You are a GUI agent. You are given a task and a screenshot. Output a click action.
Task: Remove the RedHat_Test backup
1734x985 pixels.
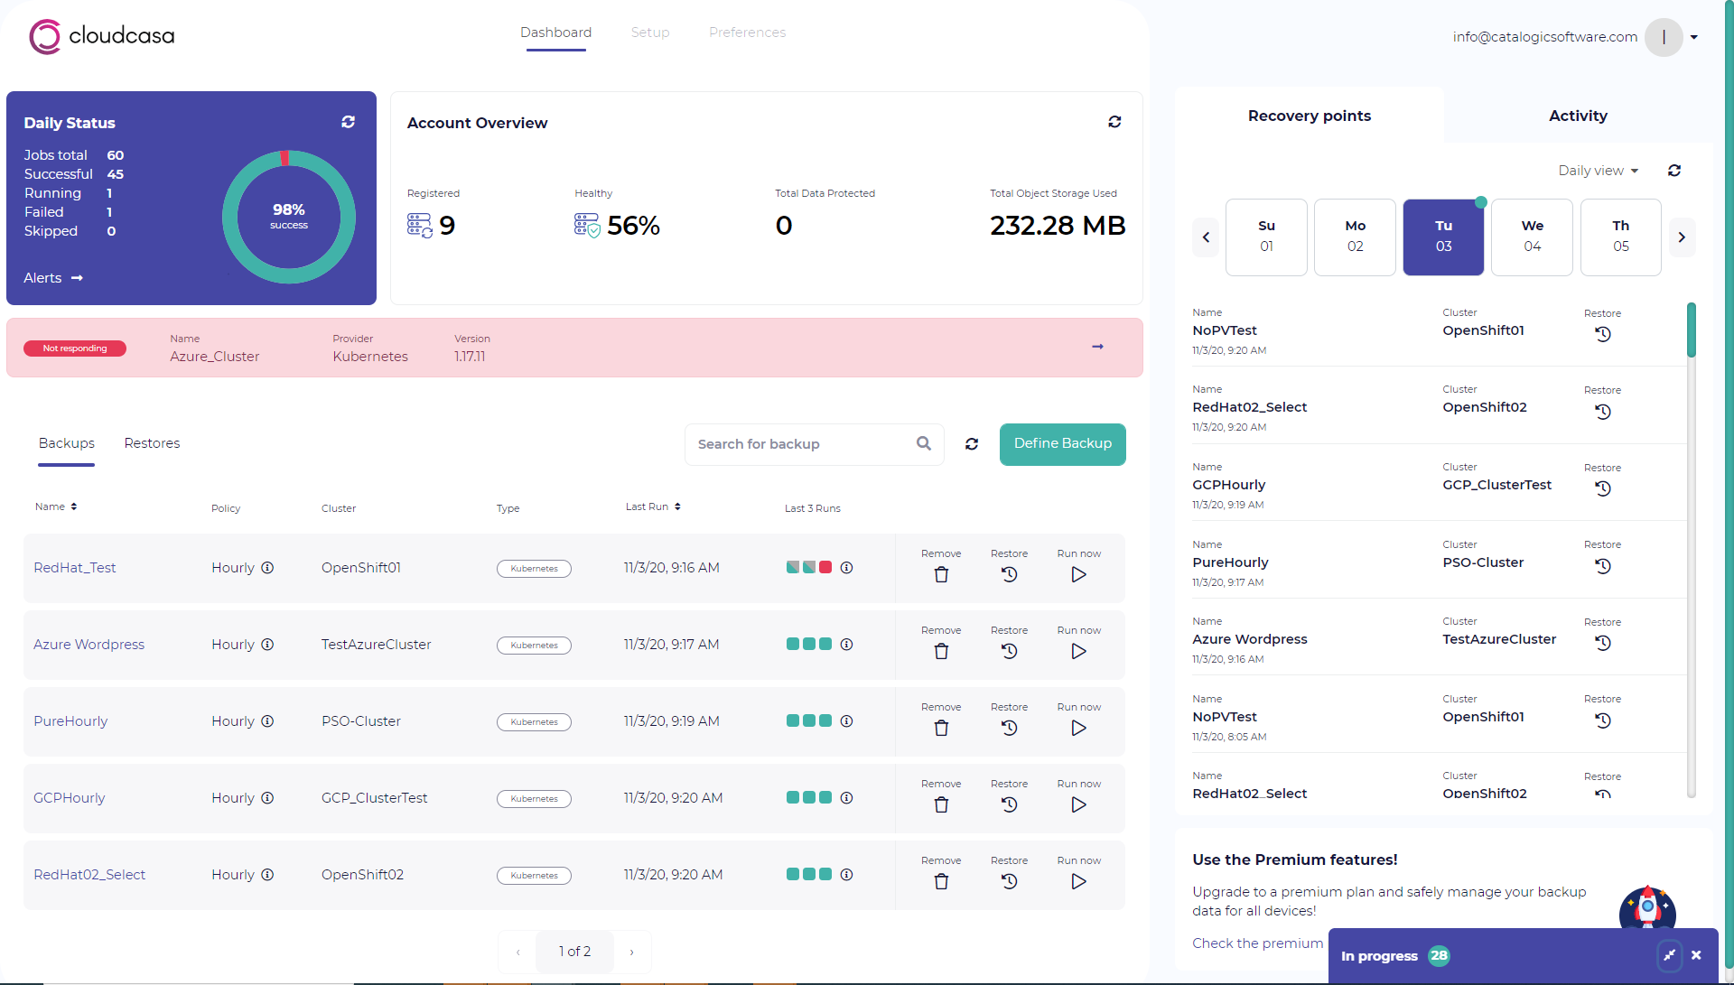941,574
